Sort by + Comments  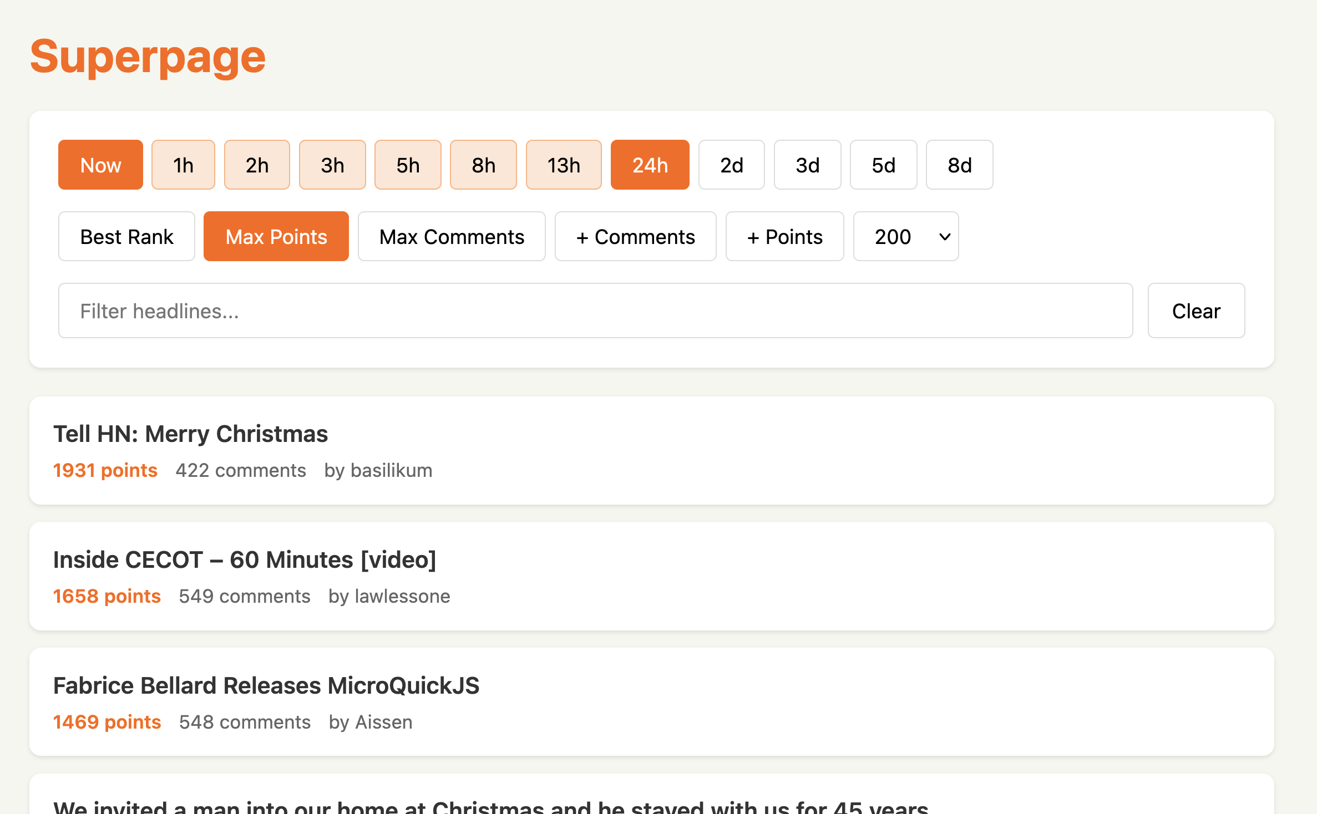click(635, 236)
